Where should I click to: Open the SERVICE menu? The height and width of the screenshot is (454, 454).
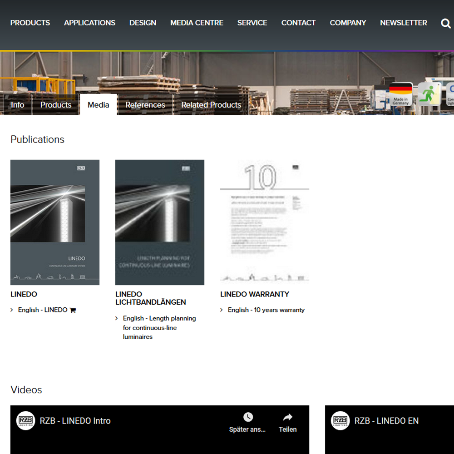click(x=252, y=23)
